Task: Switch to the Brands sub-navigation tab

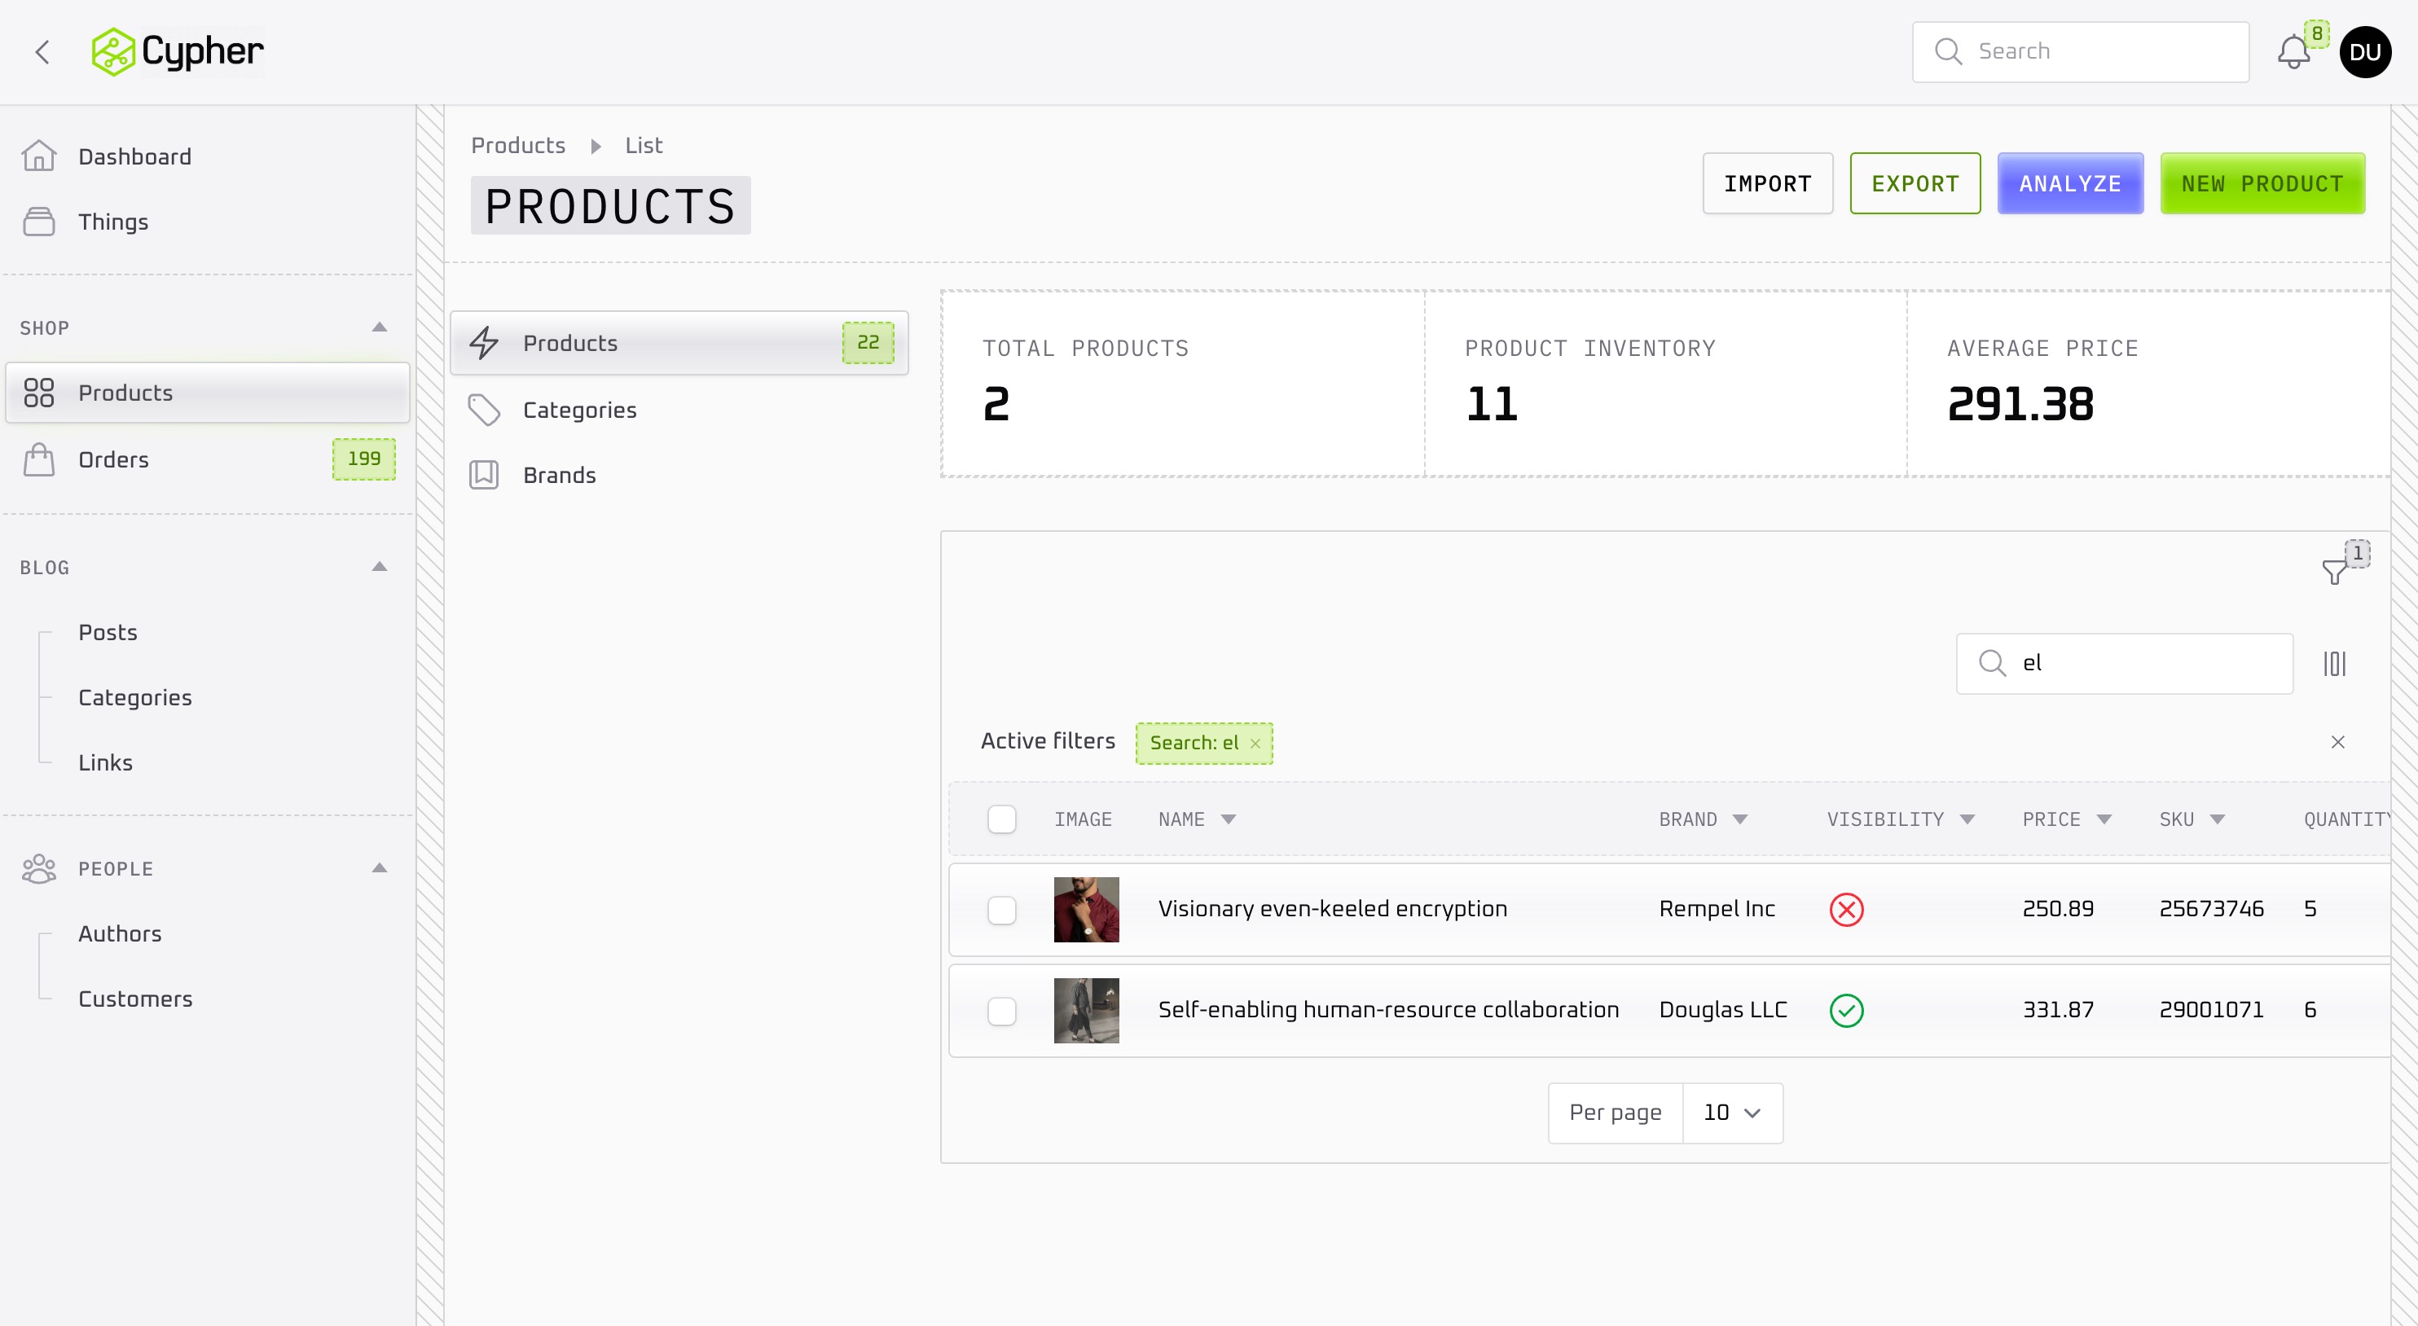Action: (x=679, y=474)
